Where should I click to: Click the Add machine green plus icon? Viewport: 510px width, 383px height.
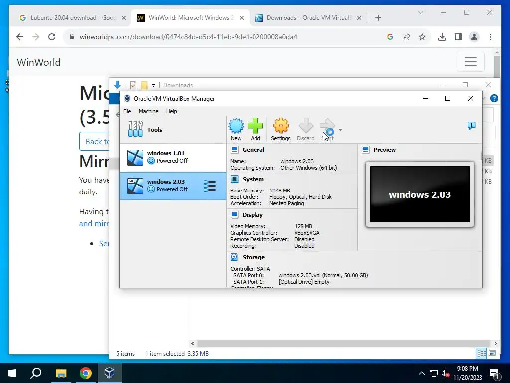(x=255, y=129)
